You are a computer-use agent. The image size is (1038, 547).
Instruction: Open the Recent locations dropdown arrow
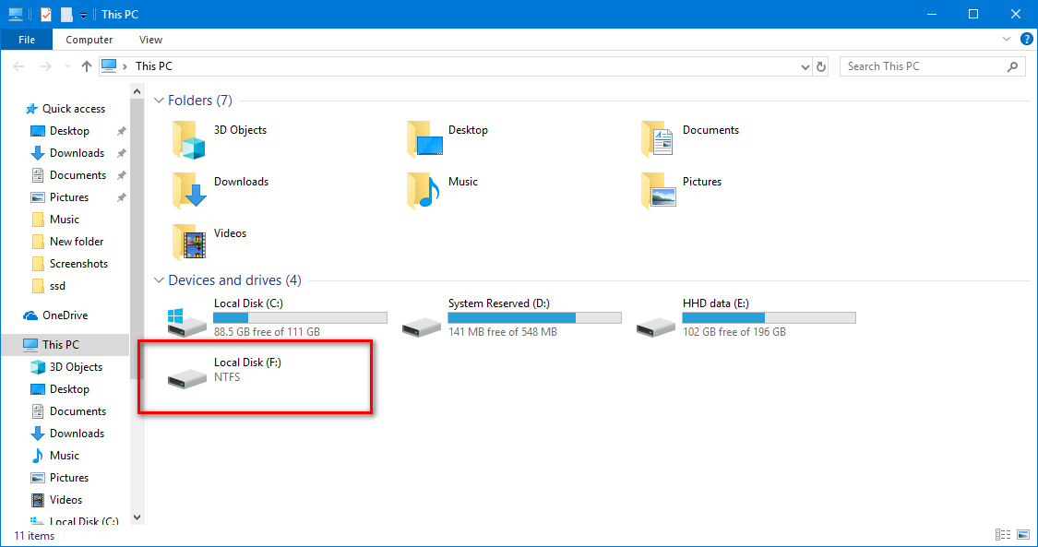click(x=66, y=66)
